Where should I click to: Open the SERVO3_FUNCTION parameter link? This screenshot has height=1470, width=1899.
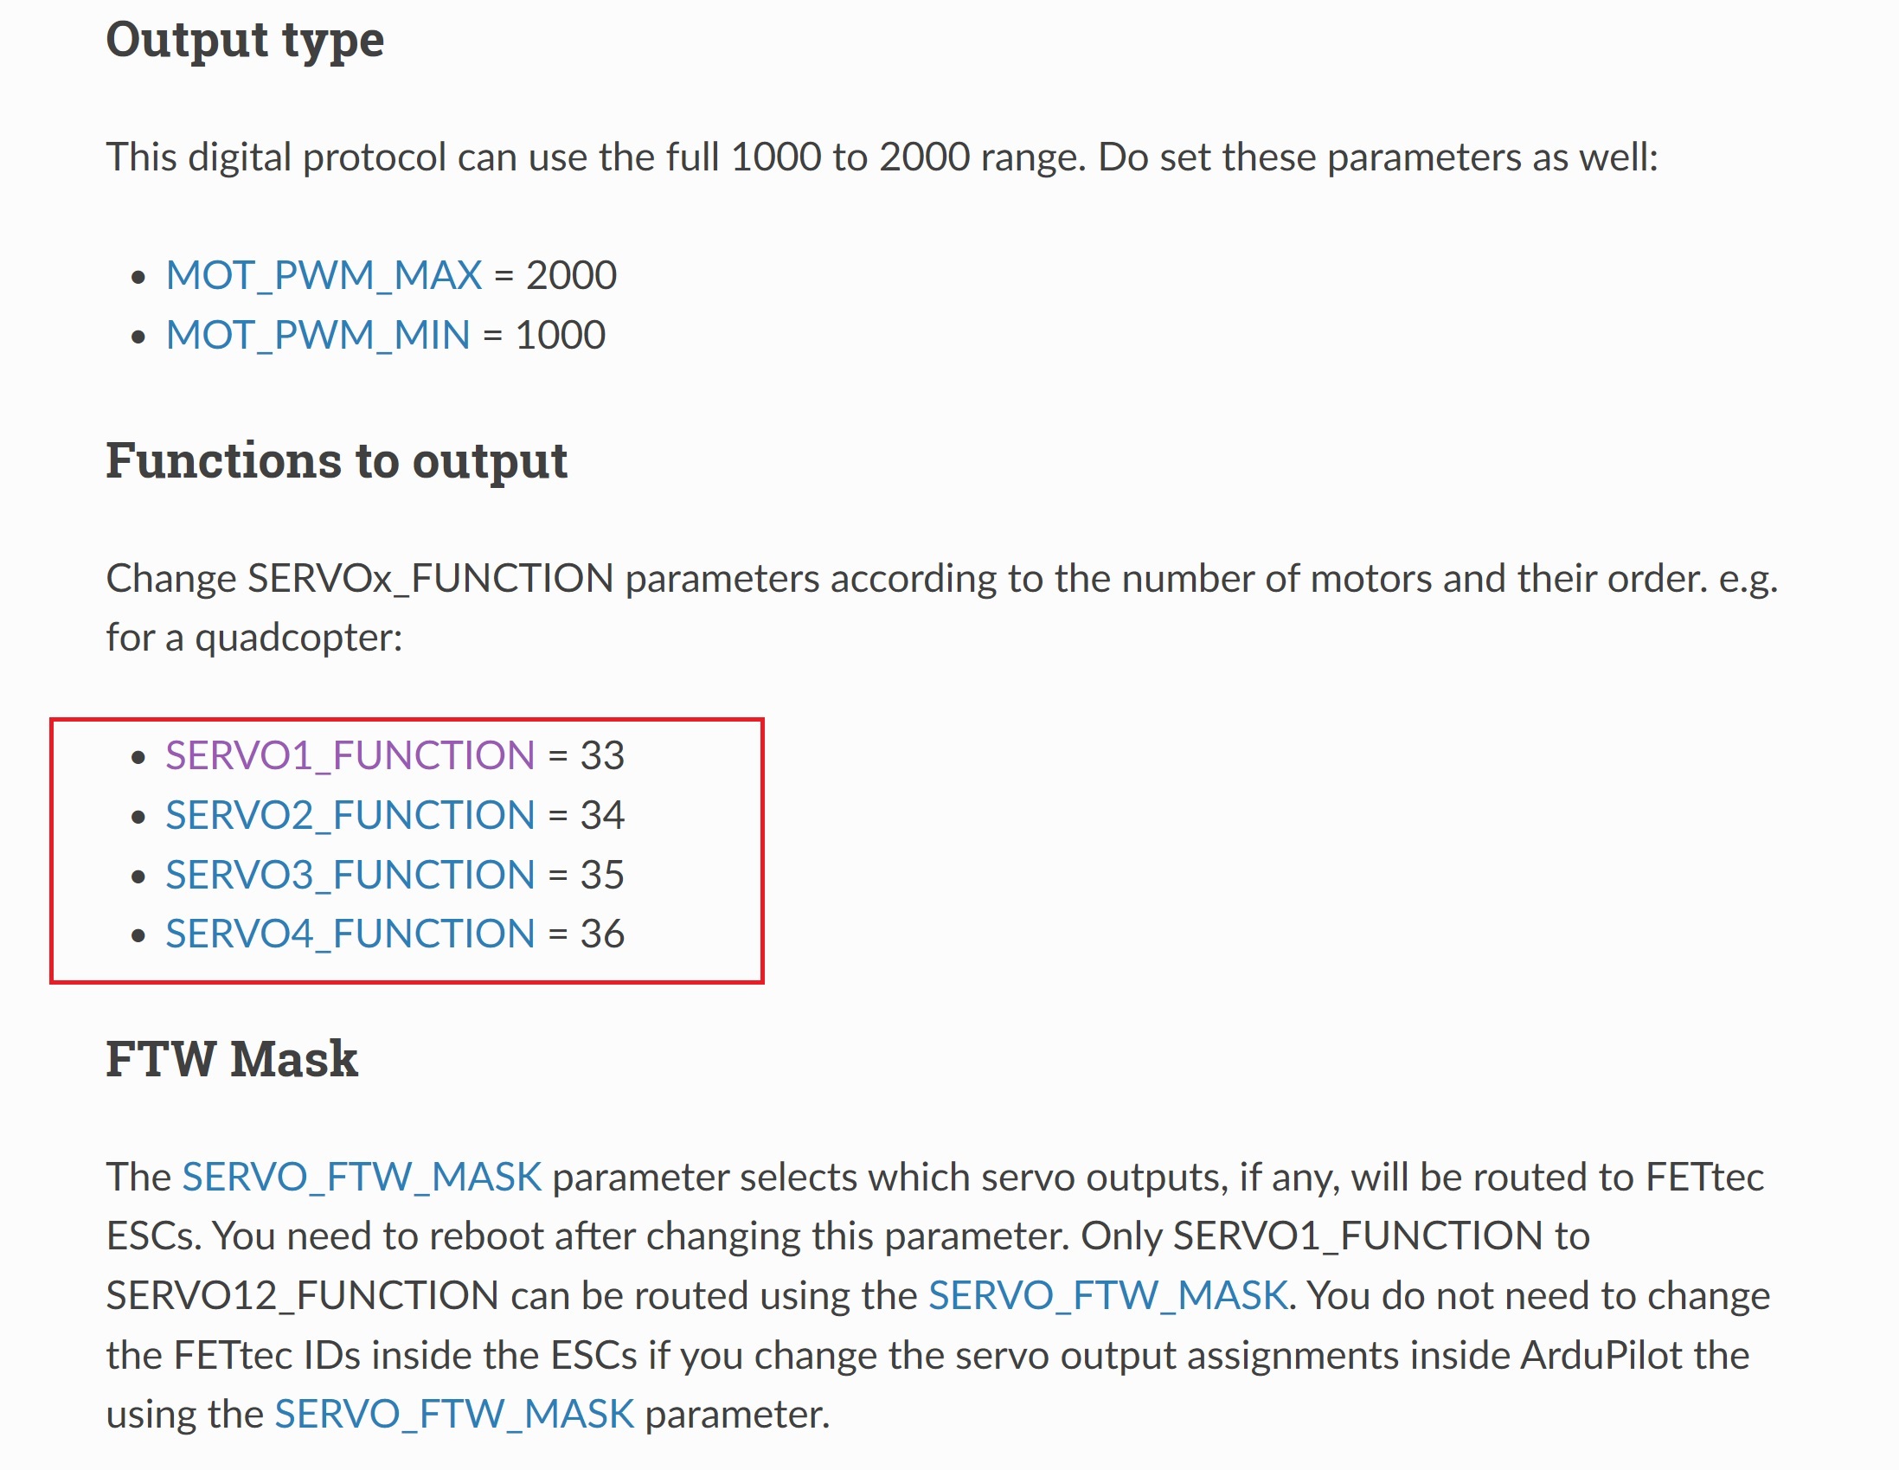(350, 874)
